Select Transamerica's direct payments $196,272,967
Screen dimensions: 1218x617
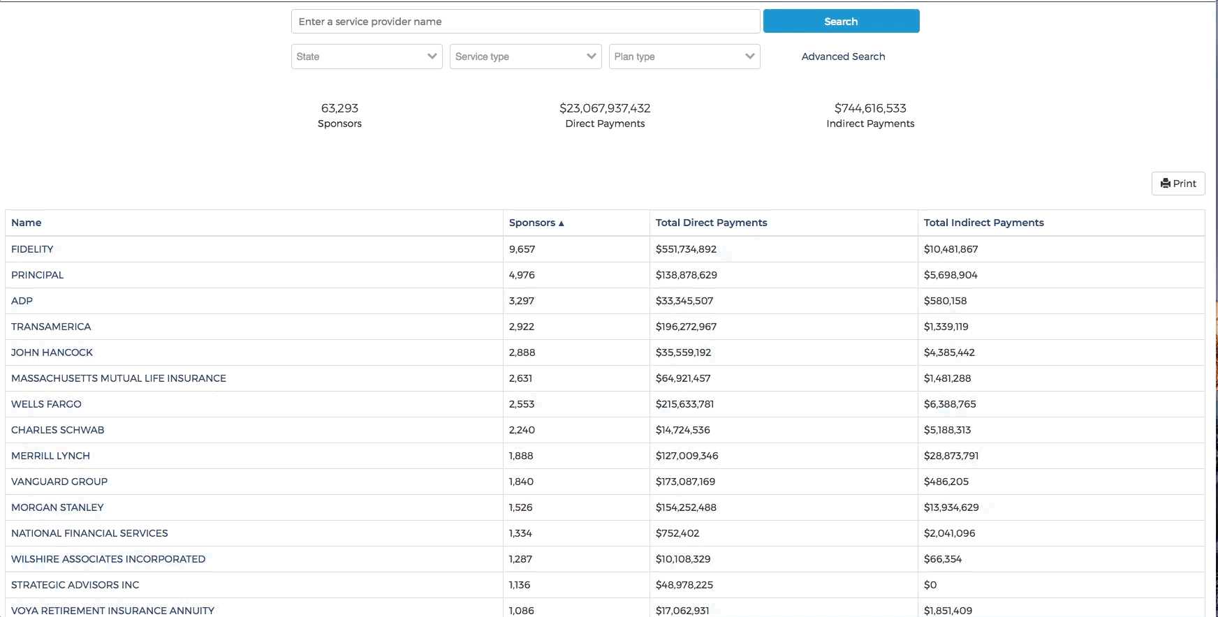[x=686, y=327]
